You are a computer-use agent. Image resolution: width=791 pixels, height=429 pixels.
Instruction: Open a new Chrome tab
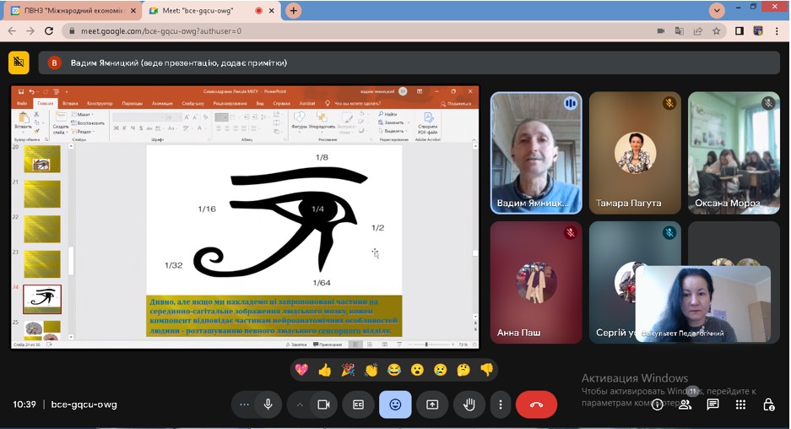(x=293, y=11)
